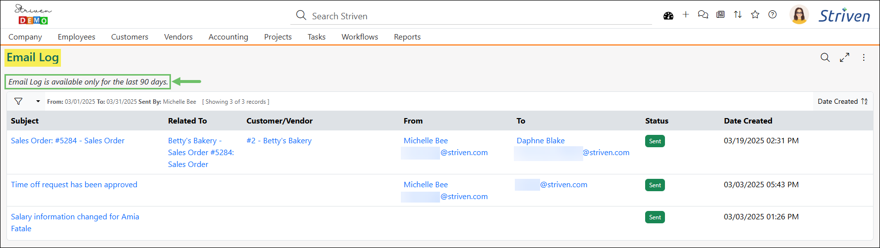Open Time off request approved email
Screen dimensions: 880x248
click(74, 184)
